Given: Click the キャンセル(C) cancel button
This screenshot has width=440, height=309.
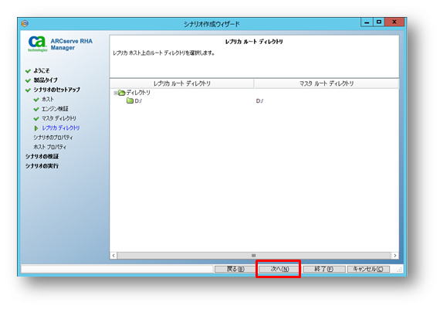Looking at the screenshot, I should [x=368, y=269].
